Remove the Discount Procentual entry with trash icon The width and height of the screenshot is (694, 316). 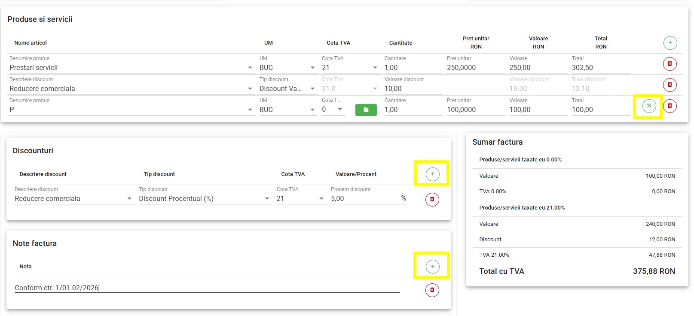(x=432, y=199)
